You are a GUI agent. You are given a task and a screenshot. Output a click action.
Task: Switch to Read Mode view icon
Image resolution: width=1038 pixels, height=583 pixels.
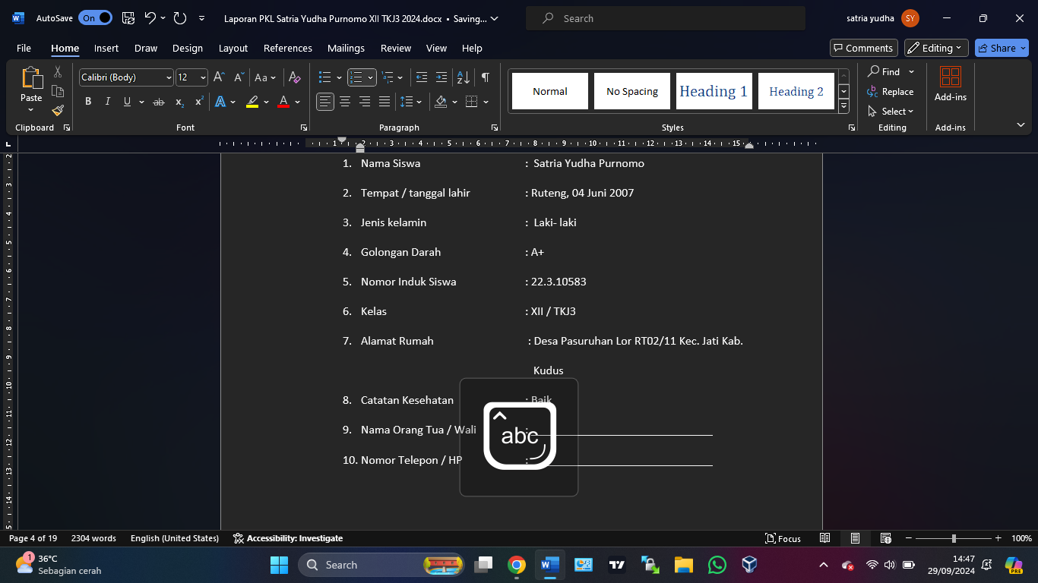click(x=825, y=538)
